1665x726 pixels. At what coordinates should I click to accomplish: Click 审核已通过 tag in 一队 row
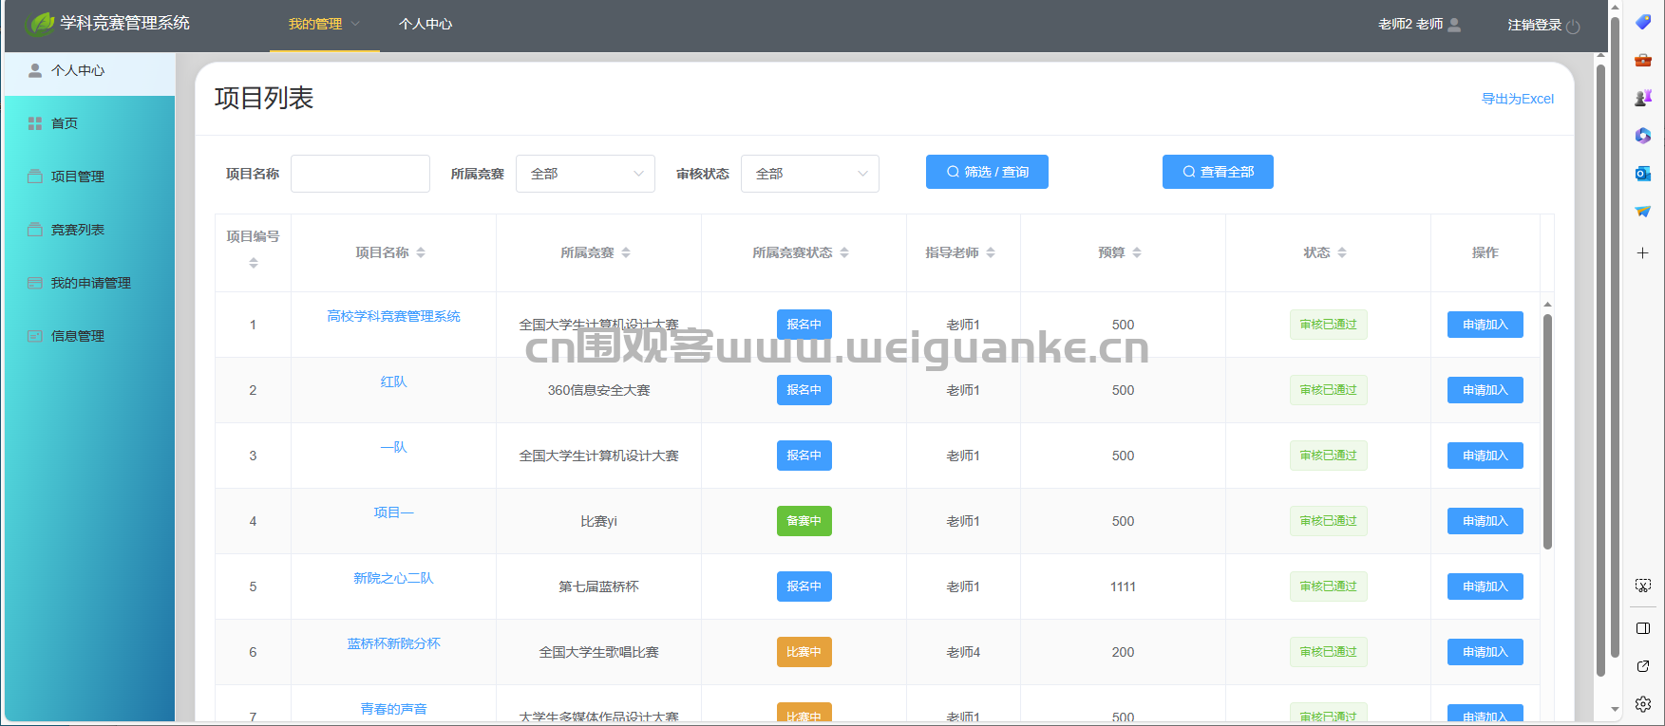coord(1328,456)
